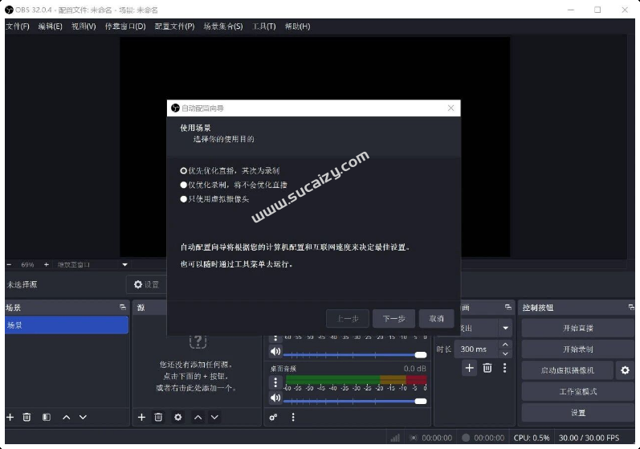The image size is (640, 449).
Task: Open the 停靠窗口(D) menu
Action: [x=125, y=27]
